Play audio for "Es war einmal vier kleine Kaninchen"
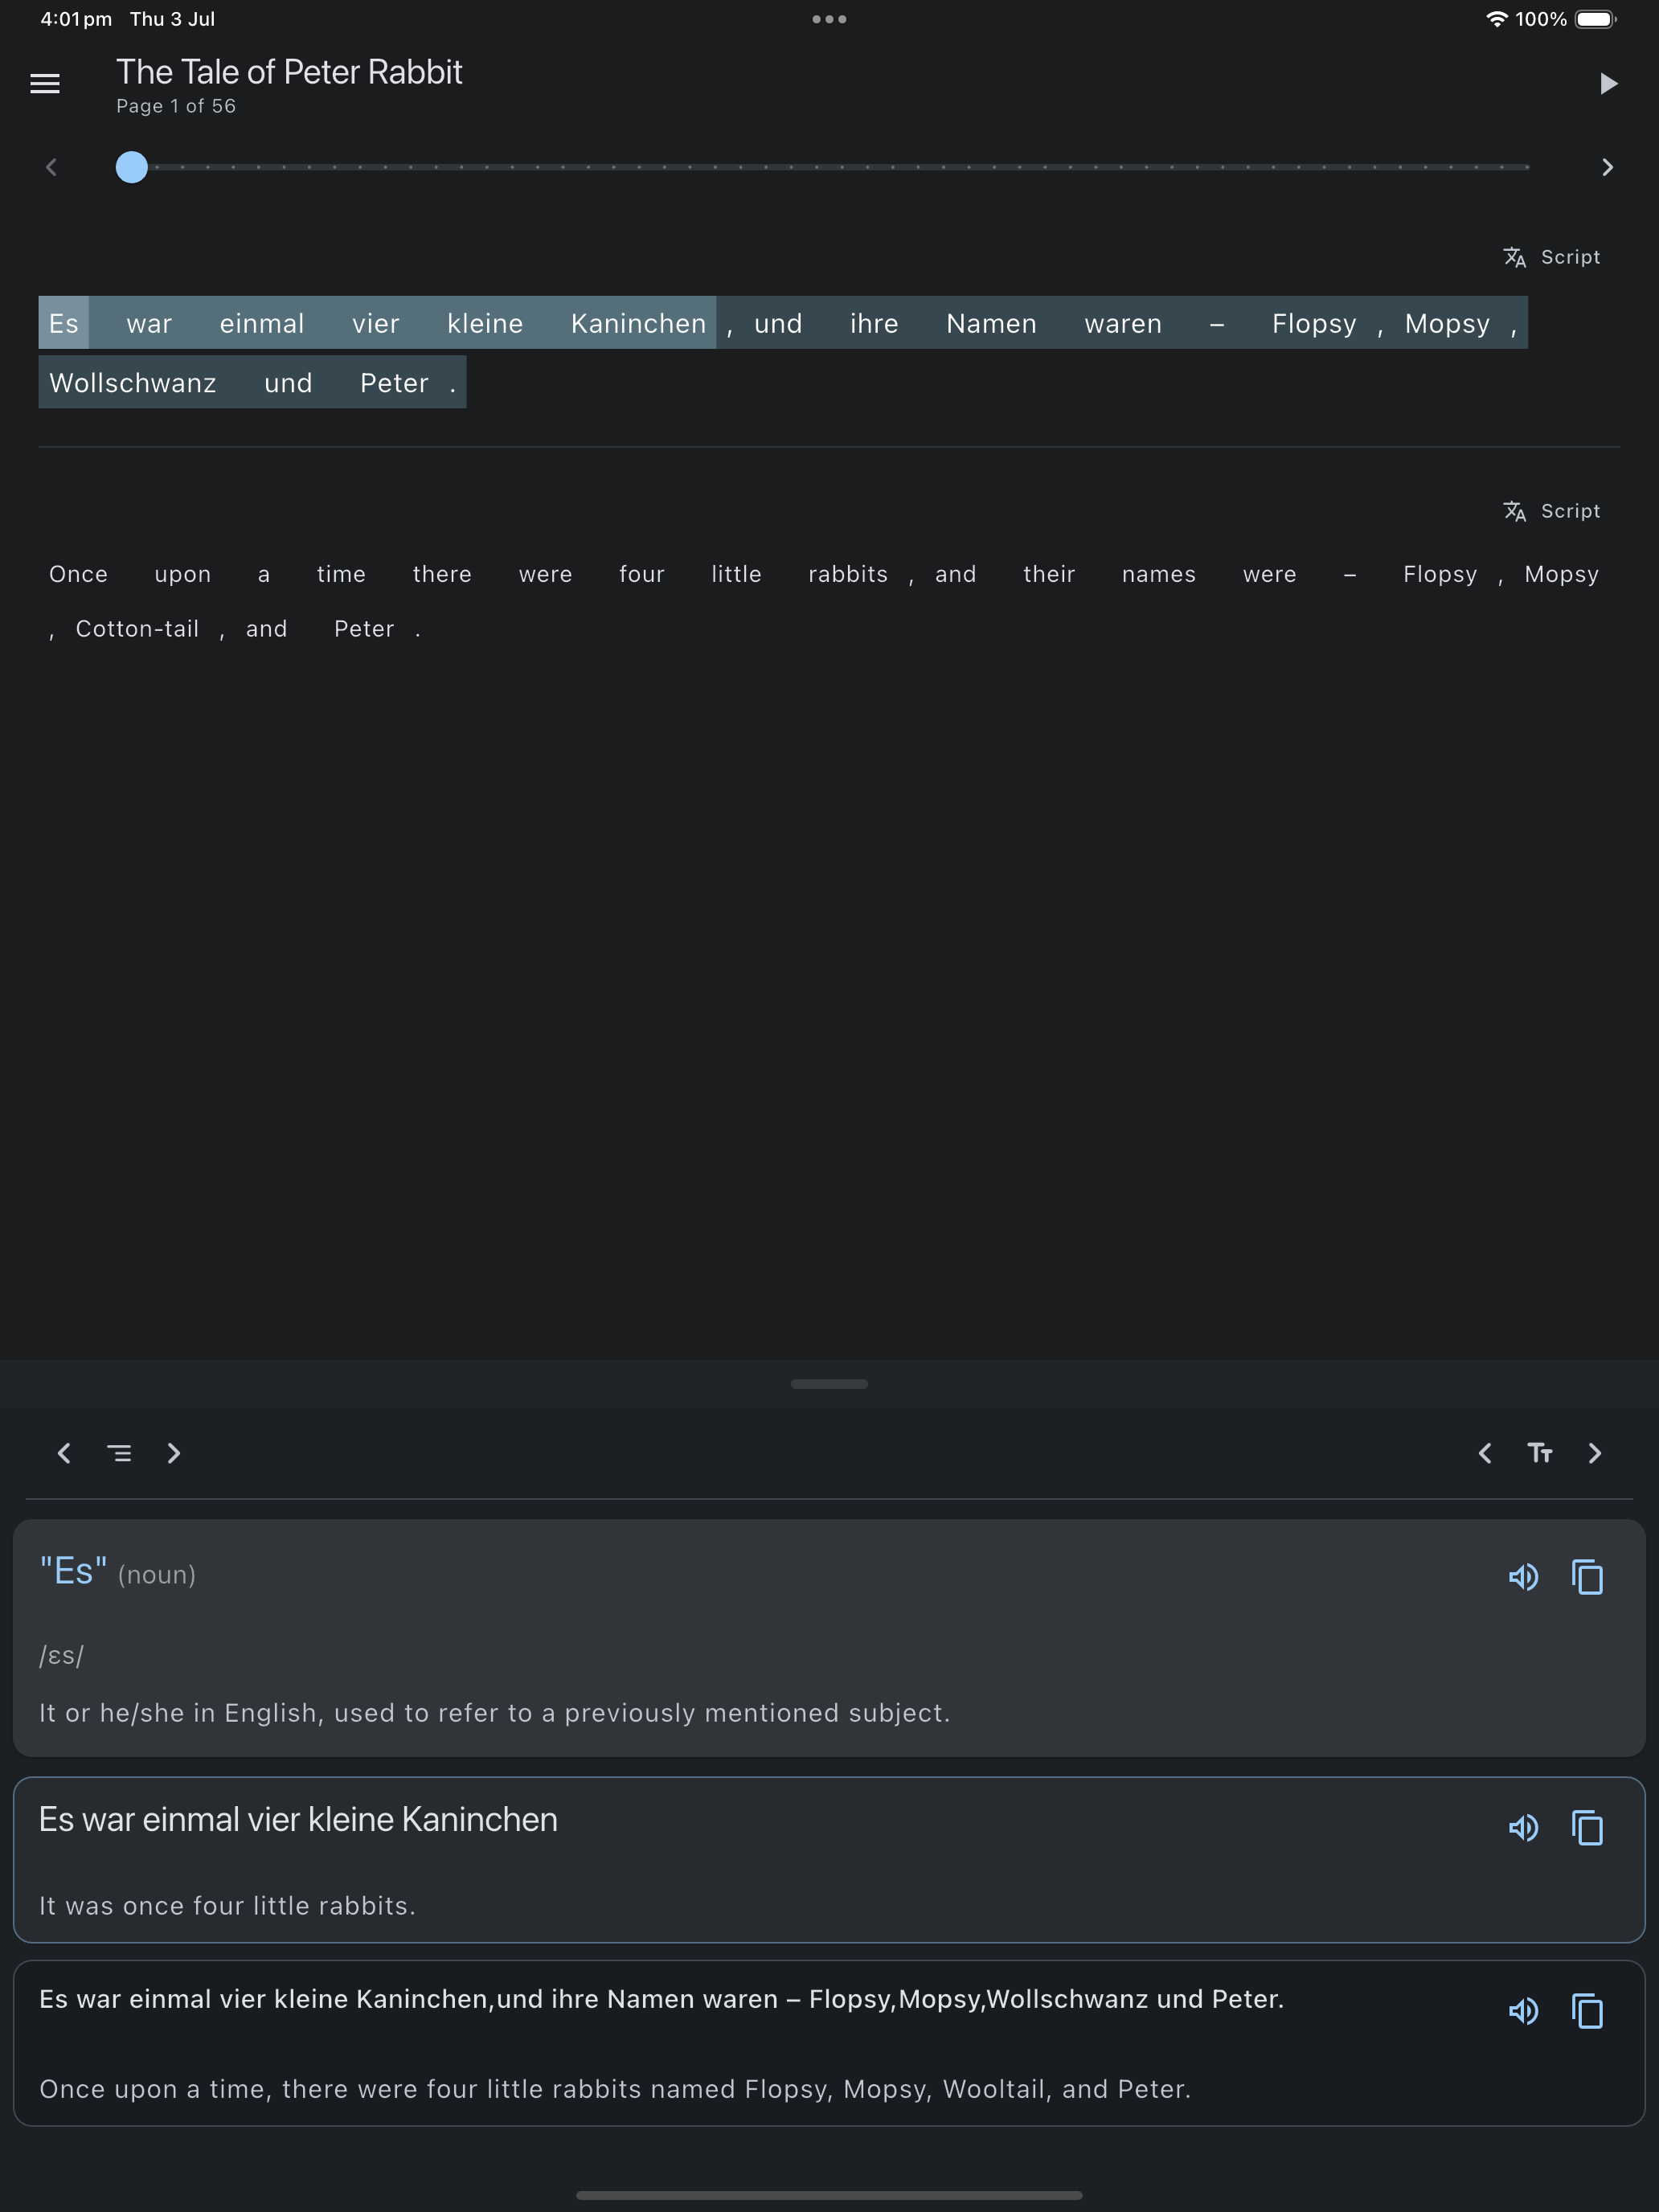This screenshot has height=2212, width=1659. [x=1523, y=1828]
